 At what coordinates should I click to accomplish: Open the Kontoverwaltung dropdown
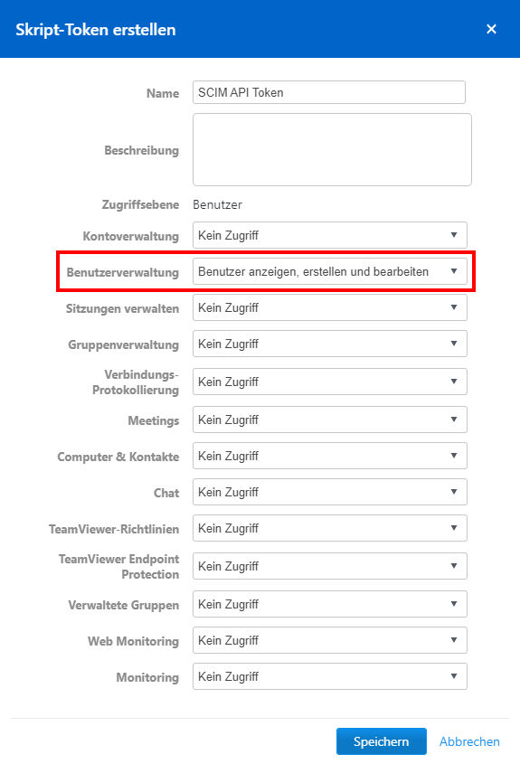point(330,235)
